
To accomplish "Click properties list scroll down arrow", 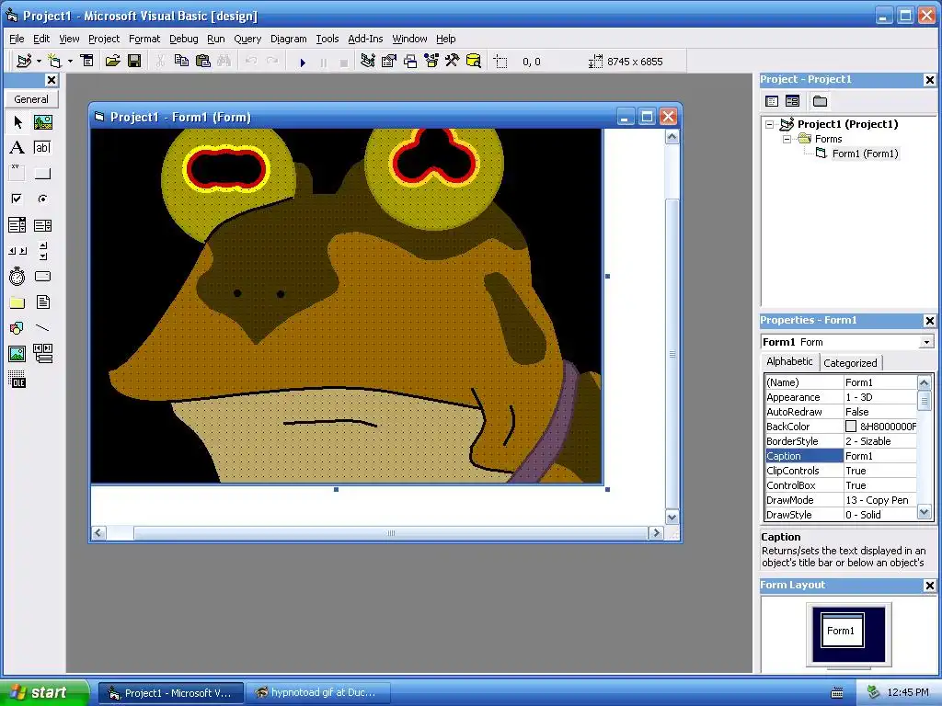I will (924, 513).
